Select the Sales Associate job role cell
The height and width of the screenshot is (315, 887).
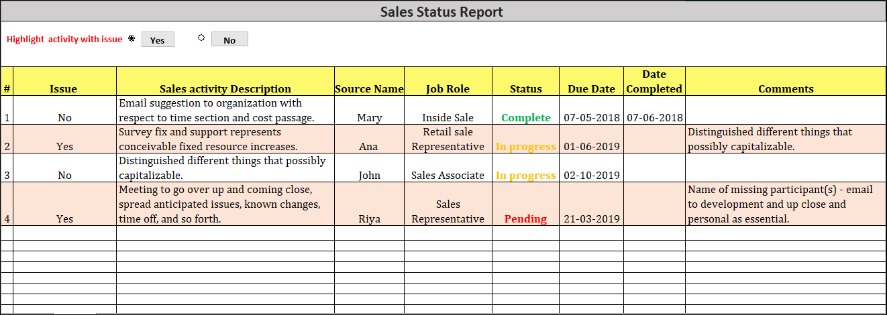[448, 175]
